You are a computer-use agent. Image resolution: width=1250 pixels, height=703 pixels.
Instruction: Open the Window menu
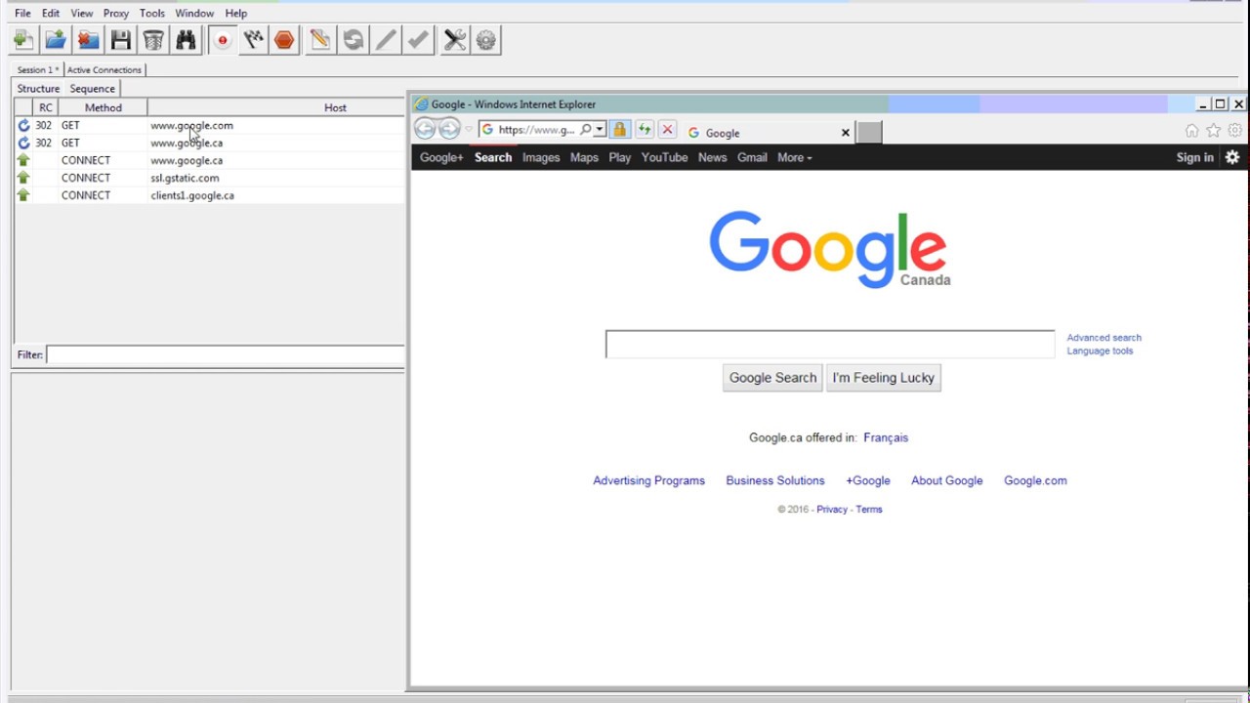click(x=194, y=13)
